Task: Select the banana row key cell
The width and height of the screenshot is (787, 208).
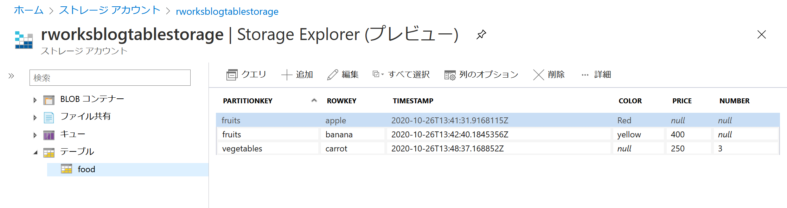Action: [x=339, y=135]
